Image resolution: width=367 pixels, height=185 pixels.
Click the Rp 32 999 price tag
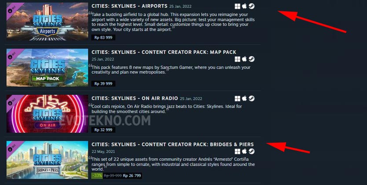103,130
